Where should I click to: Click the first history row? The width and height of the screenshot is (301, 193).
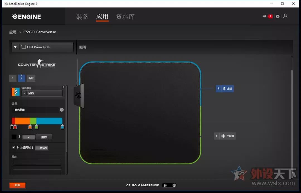[x=37, y=162]
